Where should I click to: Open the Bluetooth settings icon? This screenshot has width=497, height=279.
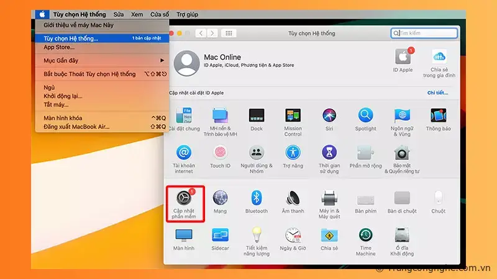[256, 198]
